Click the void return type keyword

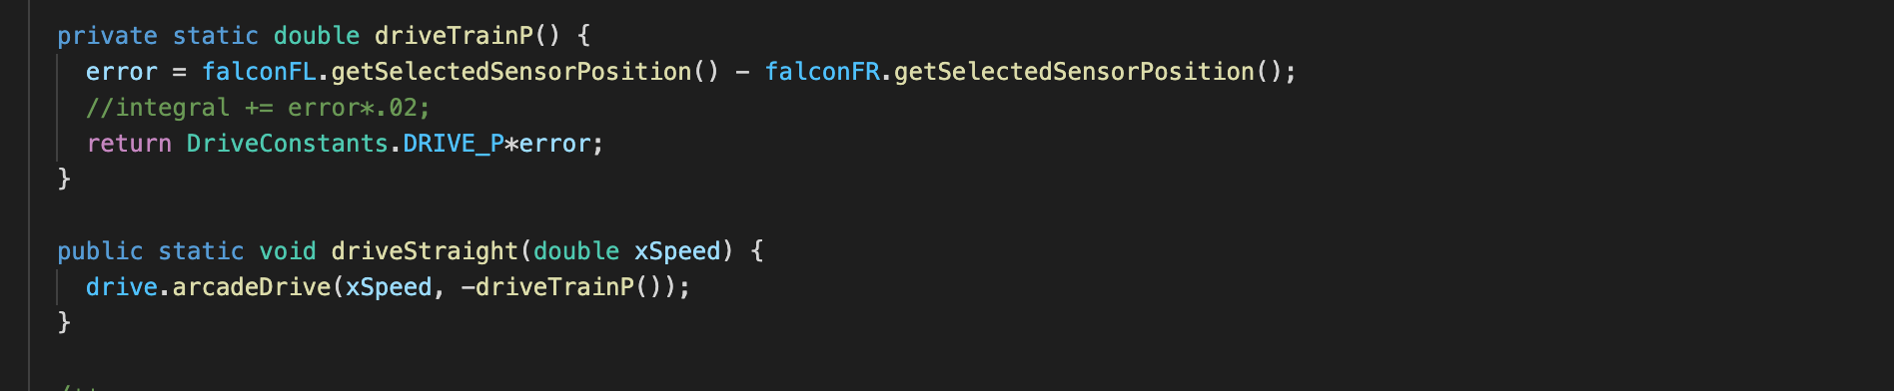tap(288, 251)
